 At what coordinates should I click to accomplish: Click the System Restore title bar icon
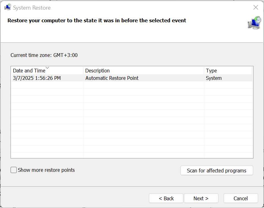point(7,7)
